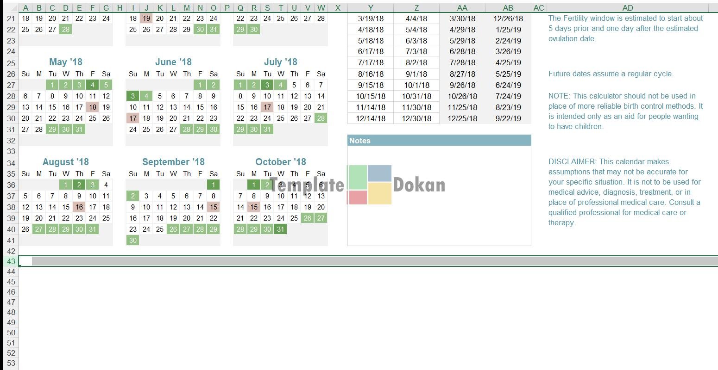Select July 28 in the July '18 calendar
The width and height of the screenshot is (718, 370).
coord(321,118)
